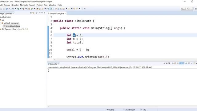Toggle Word Wrap in the Console

pos(178,63)
